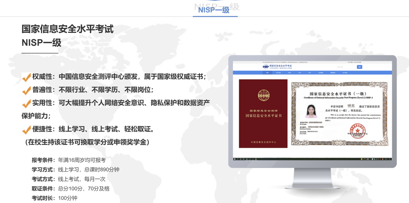This screenshot has width=409, height=203.
Task: Click the red official seal on the certificate
Action: [x=358, y=131]
